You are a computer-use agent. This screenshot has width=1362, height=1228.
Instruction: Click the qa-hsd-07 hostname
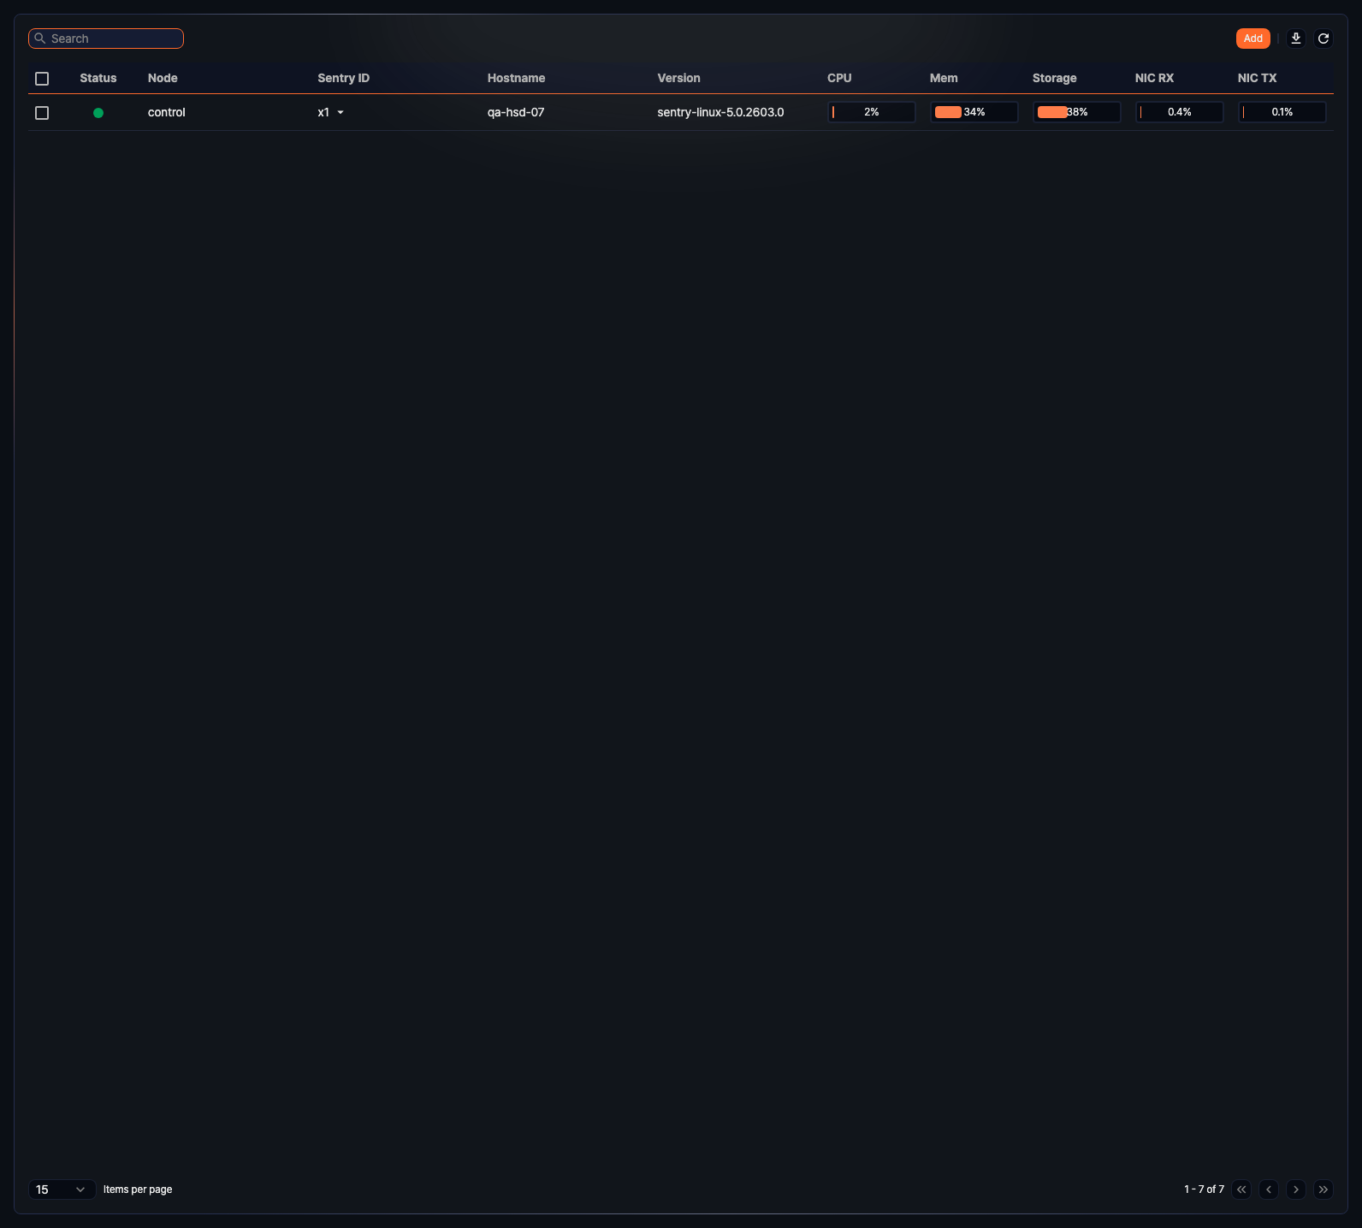pos(516,112)
